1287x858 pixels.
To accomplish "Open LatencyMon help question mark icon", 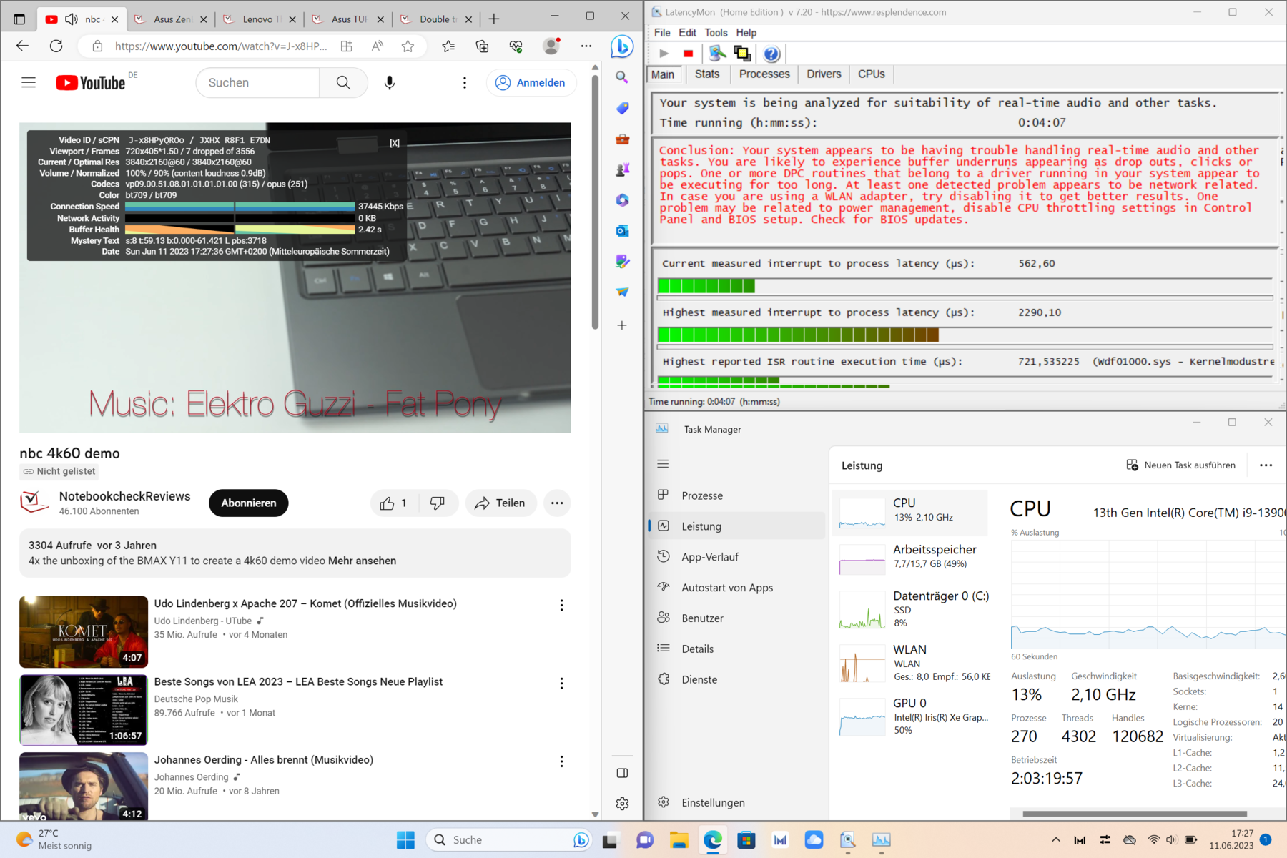I will click(771, 54).
